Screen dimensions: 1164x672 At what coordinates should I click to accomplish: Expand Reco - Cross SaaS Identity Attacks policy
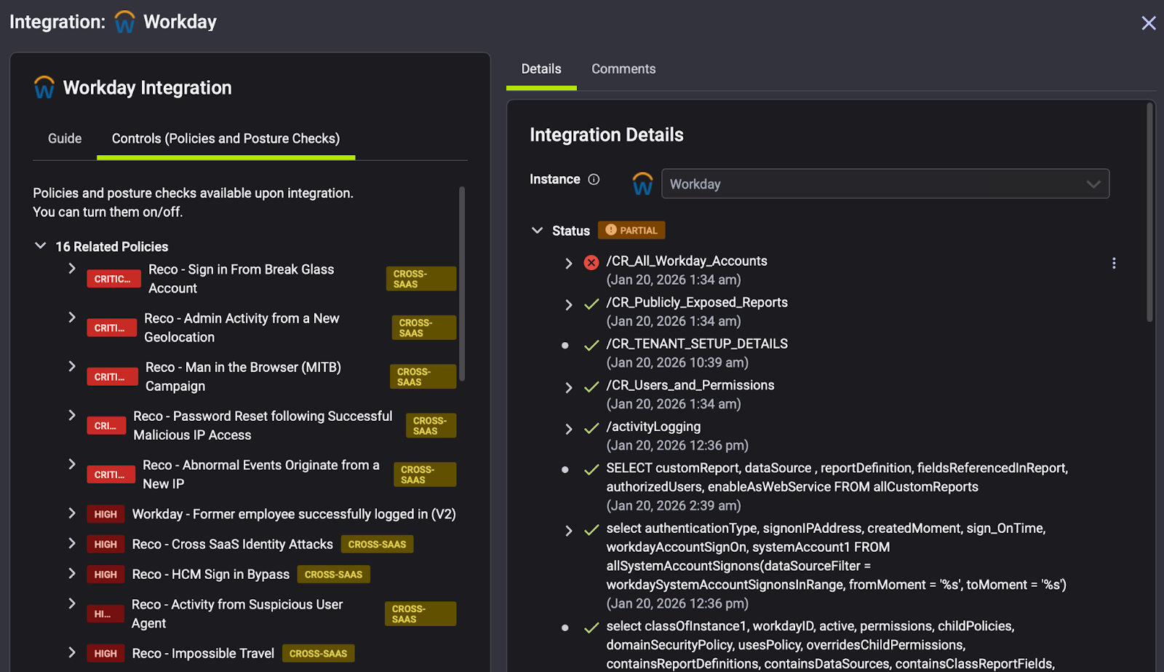point(72,543)
